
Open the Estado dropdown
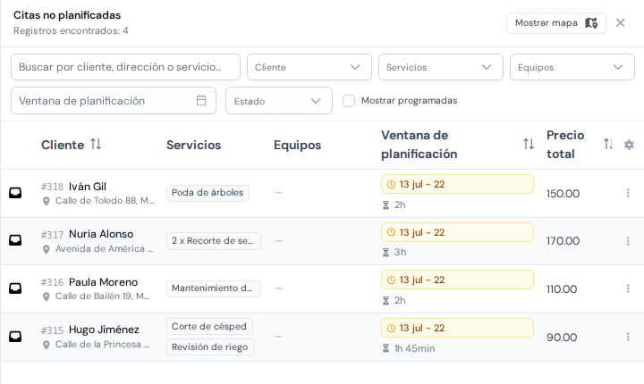tap(279, 101)
